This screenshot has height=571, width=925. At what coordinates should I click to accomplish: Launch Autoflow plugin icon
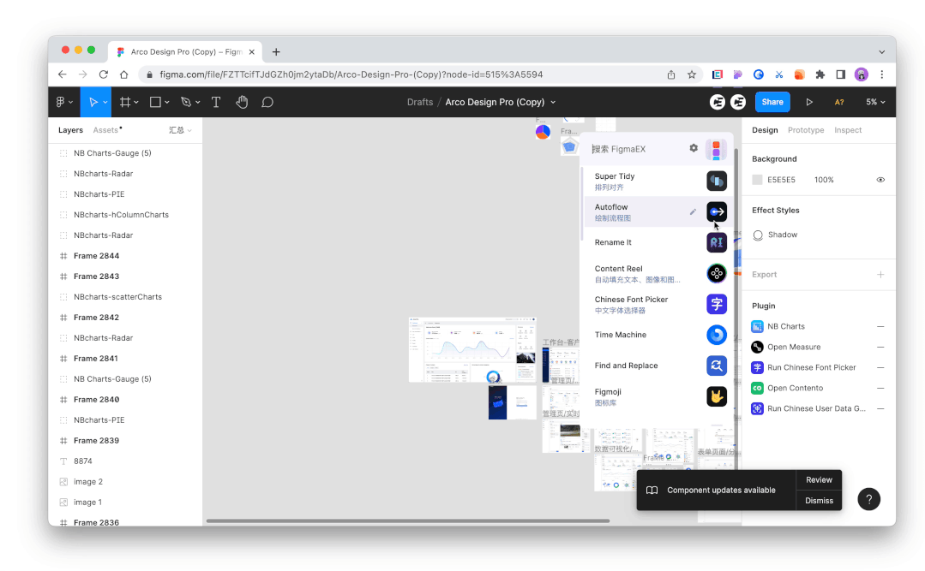pos(717,211)
